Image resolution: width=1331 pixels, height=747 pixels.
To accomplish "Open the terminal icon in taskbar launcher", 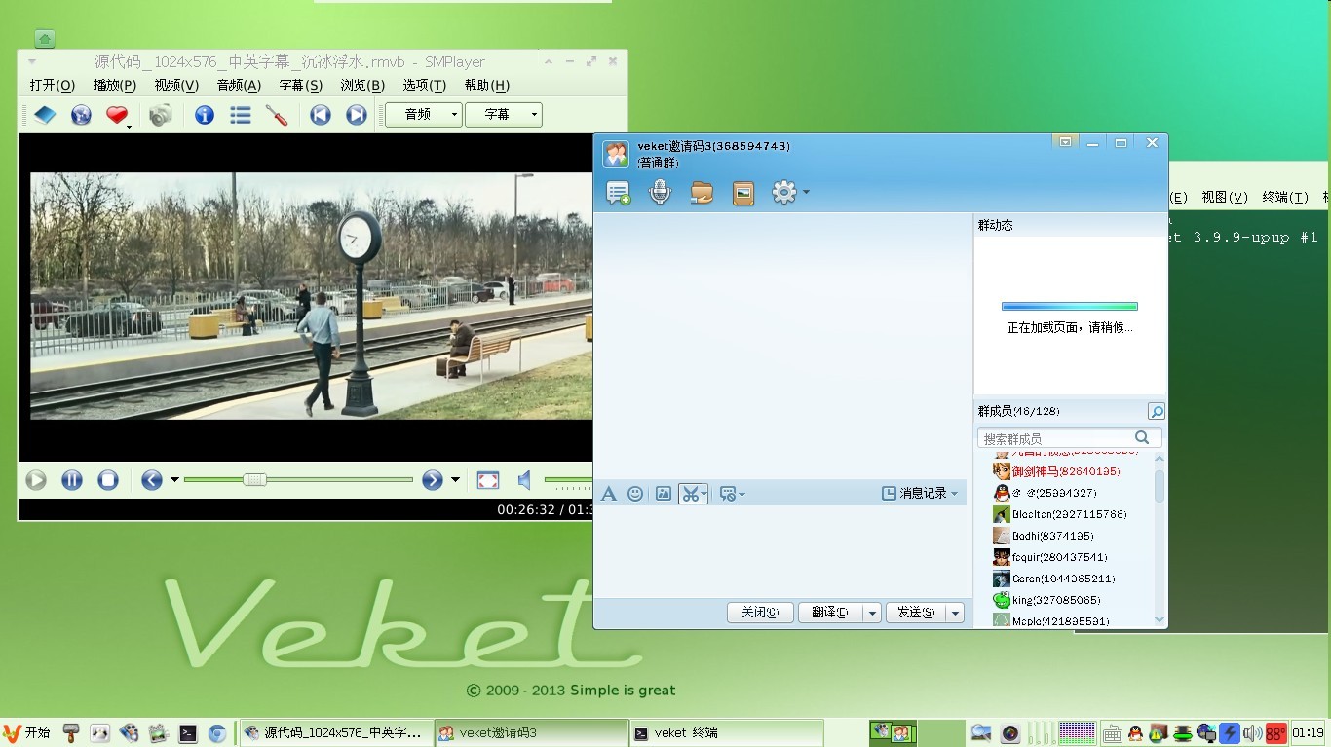I will 188,733.
